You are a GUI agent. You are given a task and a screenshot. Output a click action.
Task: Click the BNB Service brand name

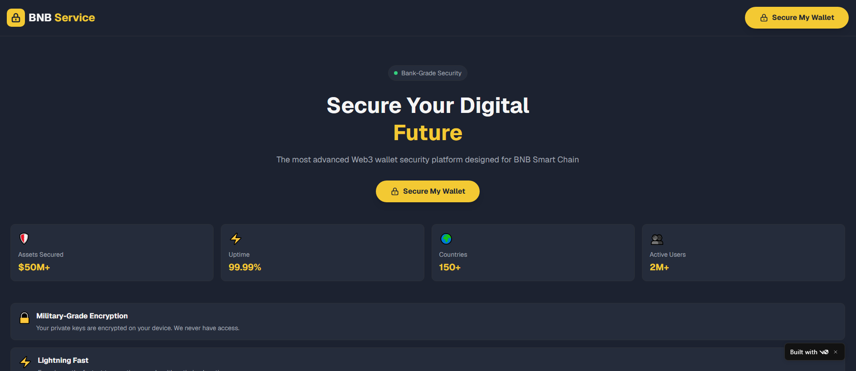(x=62, y=18)
